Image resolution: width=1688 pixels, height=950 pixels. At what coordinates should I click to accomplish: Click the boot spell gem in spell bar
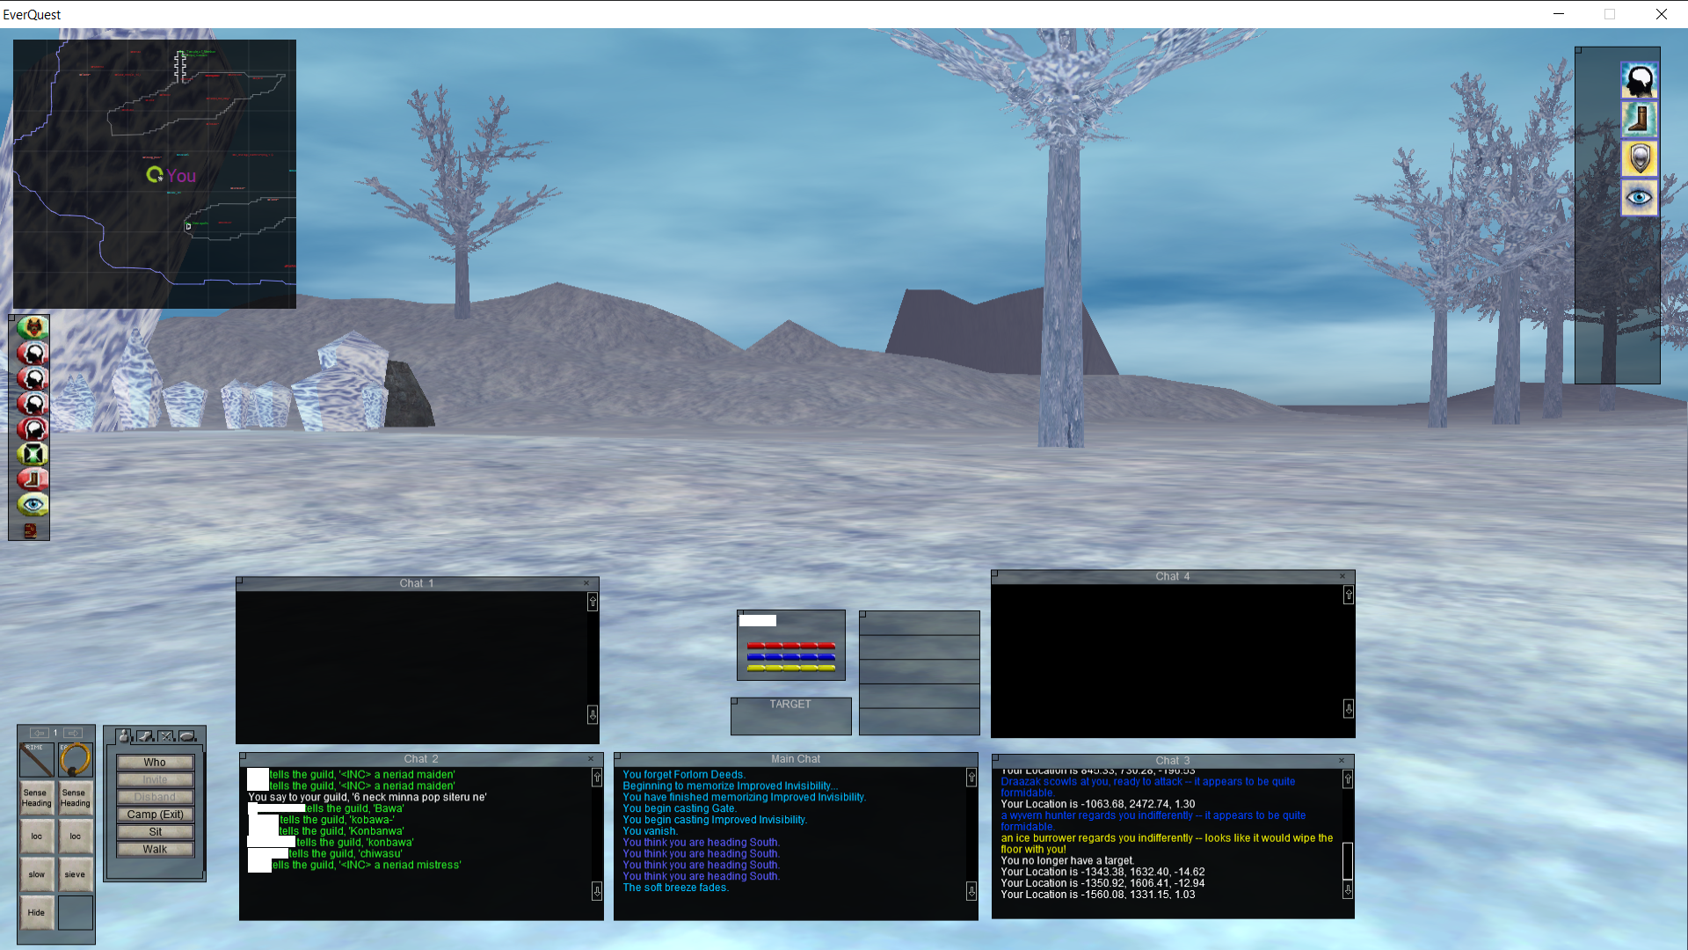point(33,479)
